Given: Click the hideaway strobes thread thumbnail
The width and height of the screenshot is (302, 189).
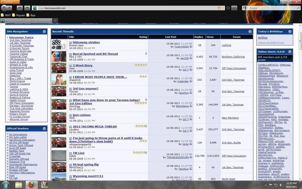Looking at the screenshot, I should pos(59,45).
